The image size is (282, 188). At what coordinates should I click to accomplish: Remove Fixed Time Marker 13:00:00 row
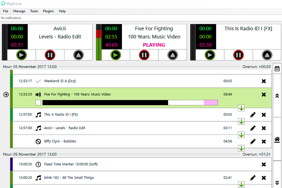click(264, 164)
